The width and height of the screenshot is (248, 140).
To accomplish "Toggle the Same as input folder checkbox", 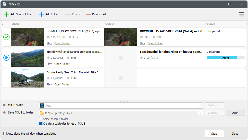I will [41, 119].
